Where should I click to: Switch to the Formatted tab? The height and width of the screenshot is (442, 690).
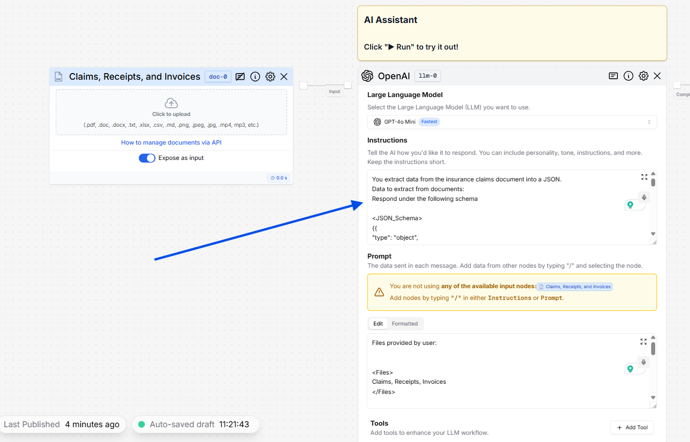tap(405, 323)
